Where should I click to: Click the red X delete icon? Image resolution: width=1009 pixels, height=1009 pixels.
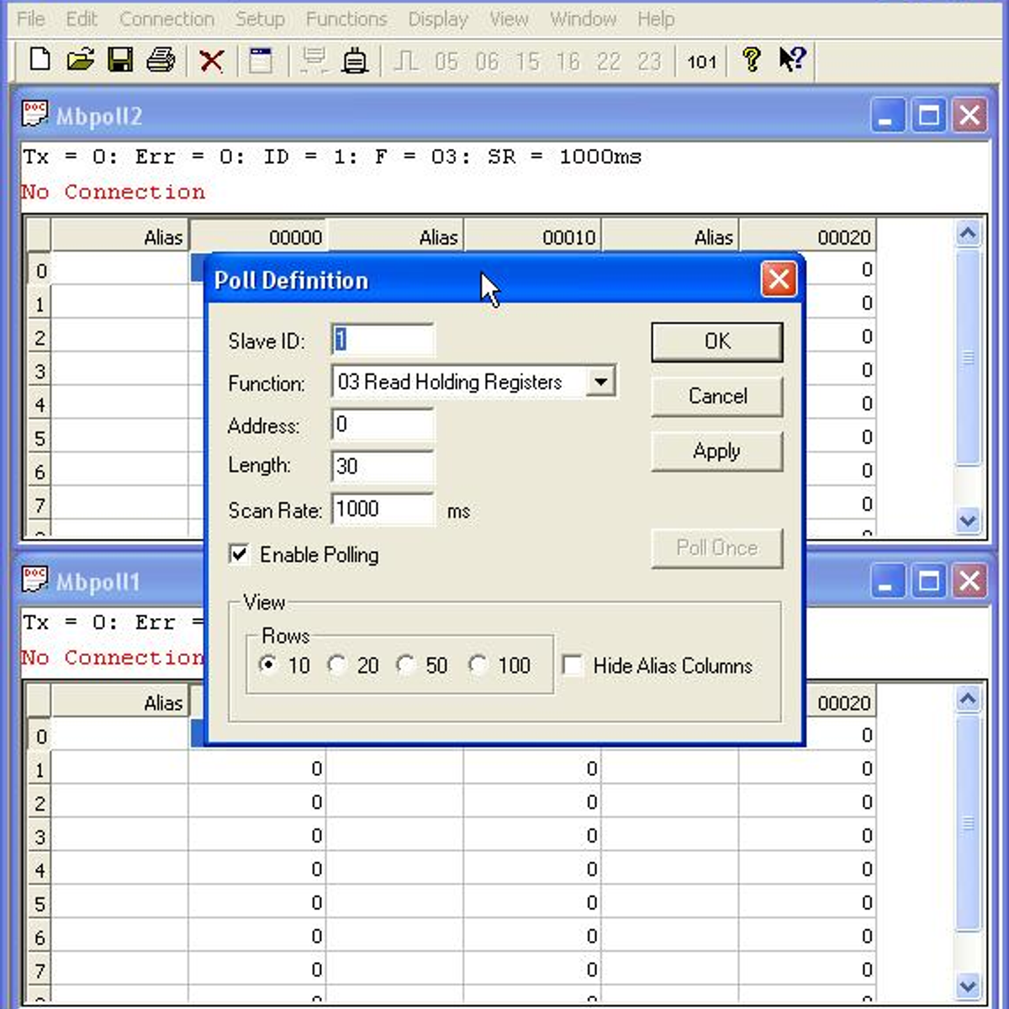point(211,61)
